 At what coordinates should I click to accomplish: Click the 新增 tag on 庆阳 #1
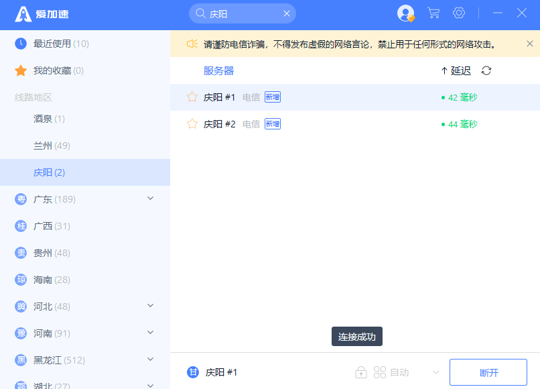273,97
